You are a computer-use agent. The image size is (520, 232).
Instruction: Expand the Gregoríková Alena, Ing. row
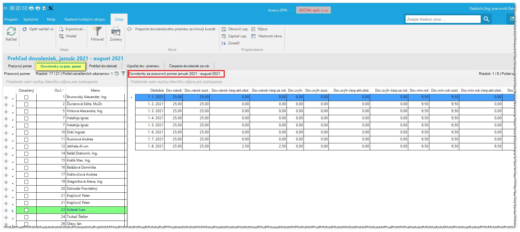tap(6, 182)
